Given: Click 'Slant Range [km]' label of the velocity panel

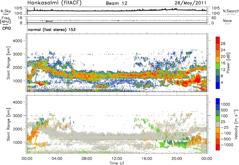Looking at the screenshot, I should 8,124.
